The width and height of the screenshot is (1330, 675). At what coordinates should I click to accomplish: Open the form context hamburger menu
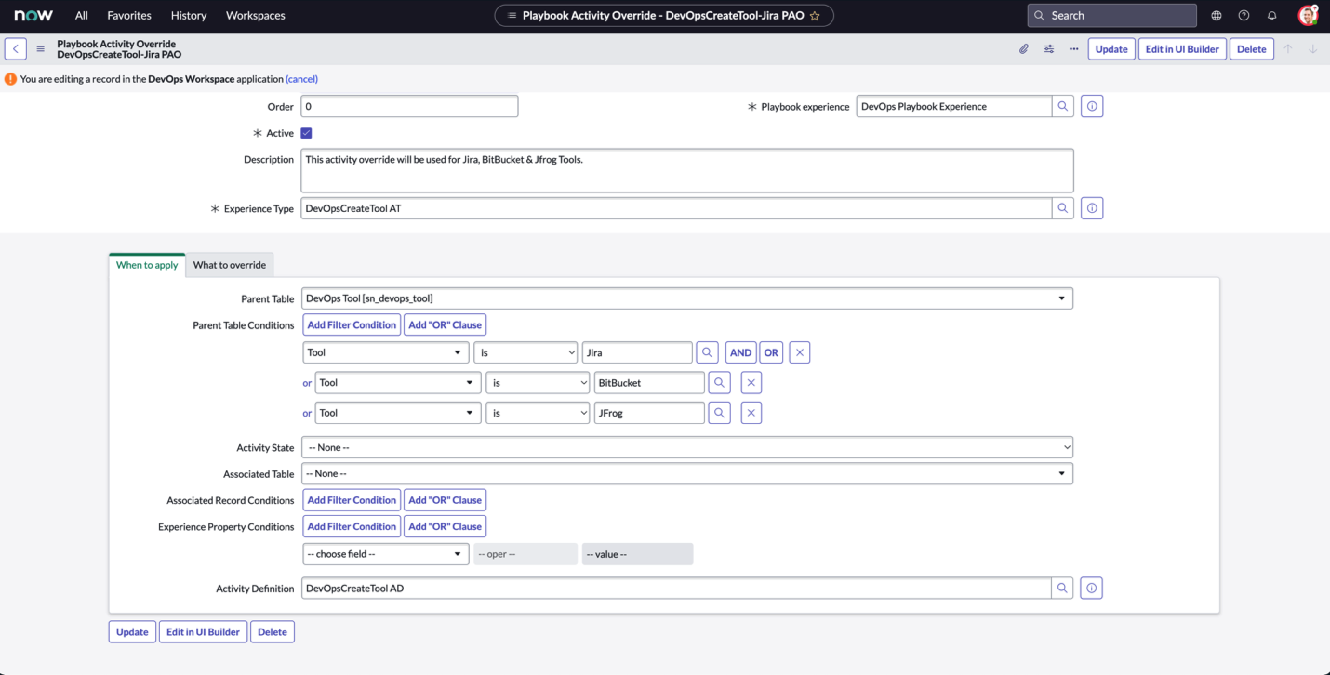pos(40,49)
